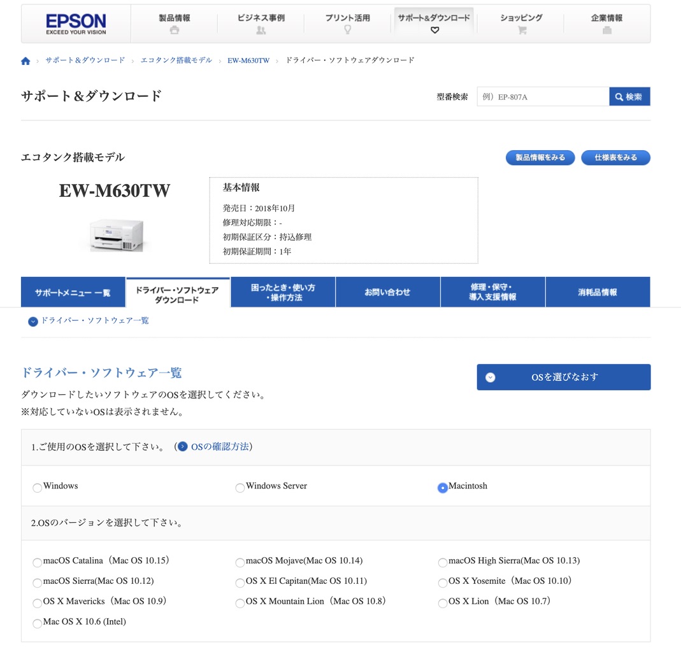Choose OS X Lion (Mac OS 10.7)
681x652 pixels.
point(443,603)
